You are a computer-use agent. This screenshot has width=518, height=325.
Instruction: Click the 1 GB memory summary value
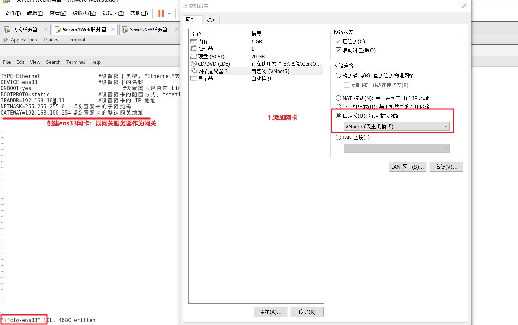pyautogui.click(x=257, y=41)
